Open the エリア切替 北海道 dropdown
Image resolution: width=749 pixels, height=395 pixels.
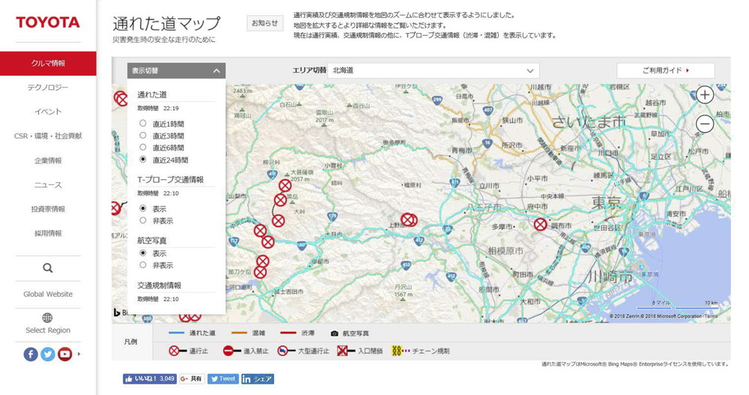(x=434, y=70)
